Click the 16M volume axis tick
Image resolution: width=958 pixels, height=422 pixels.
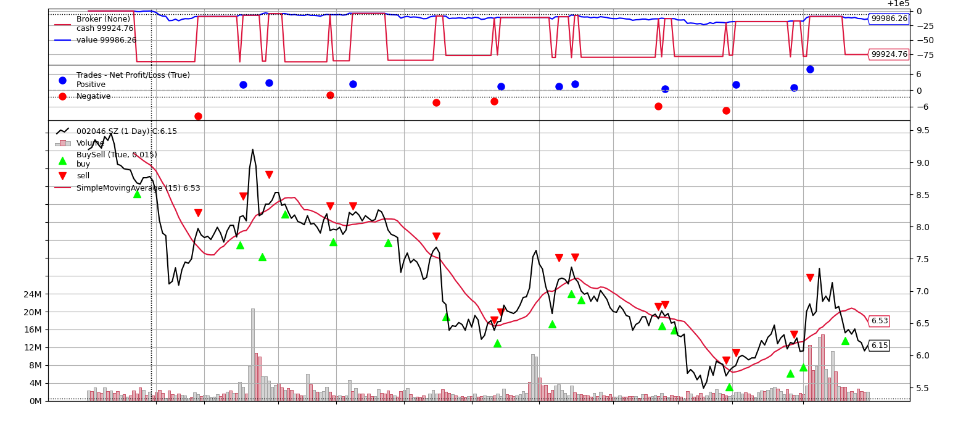(x=32, y=329)
